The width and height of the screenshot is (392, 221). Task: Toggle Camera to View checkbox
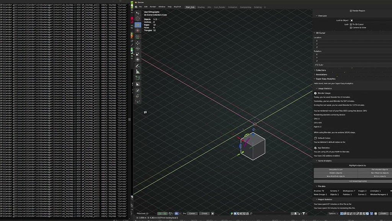pos(351,28)
